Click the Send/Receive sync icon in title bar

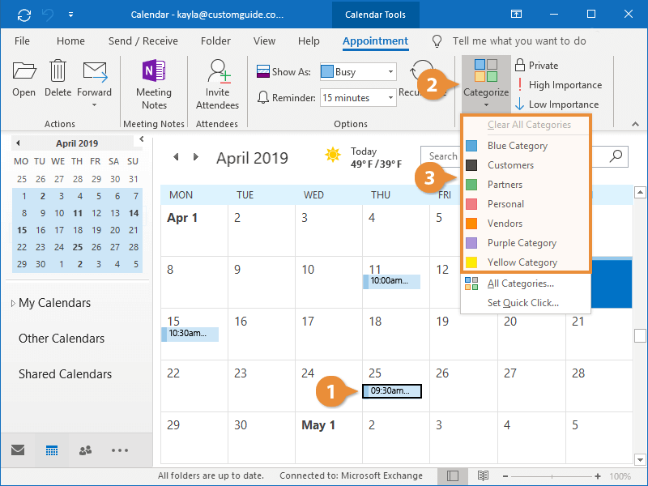24,15
